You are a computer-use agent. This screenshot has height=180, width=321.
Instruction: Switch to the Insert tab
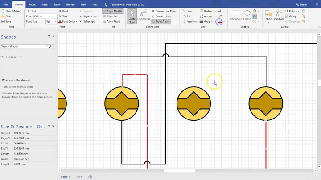click(x=45, y=4)
